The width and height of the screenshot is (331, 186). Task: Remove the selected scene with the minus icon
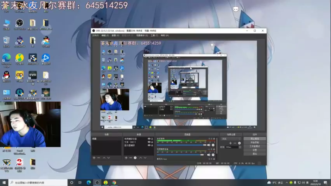[98, 158]
